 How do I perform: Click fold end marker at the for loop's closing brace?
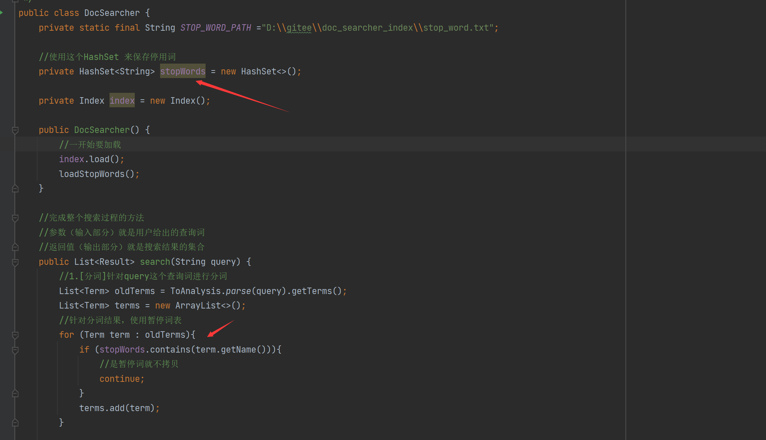pyautogui.click(x=15, y=422)
